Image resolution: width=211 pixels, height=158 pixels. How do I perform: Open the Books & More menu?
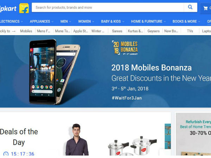tap(186, 21)
